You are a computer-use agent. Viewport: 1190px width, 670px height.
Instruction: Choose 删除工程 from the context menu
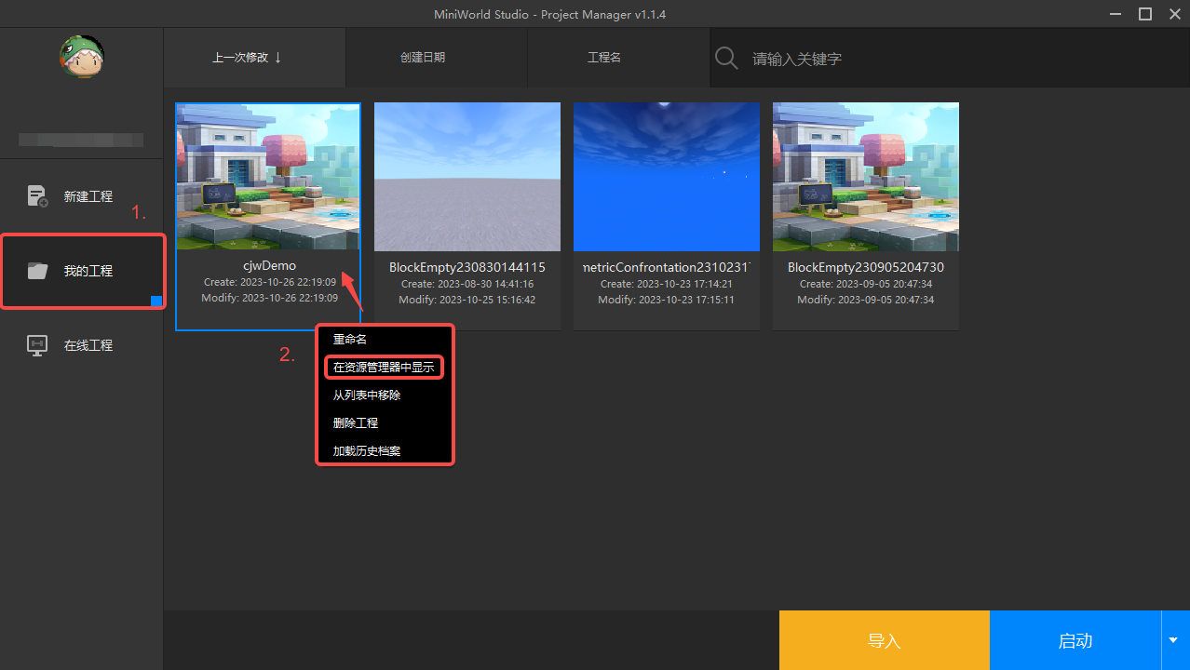click(385, 423)
